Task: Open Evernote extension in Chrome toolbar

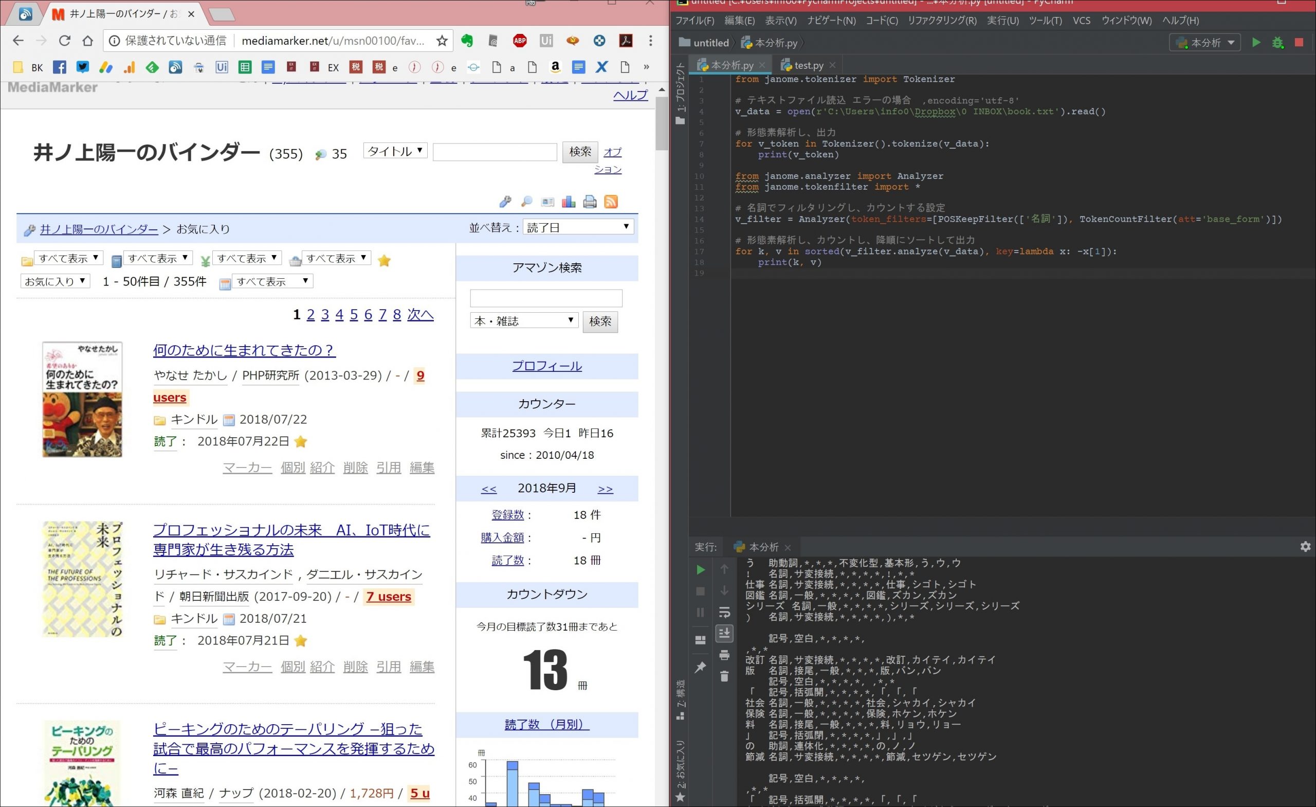Action: (467, 41)
